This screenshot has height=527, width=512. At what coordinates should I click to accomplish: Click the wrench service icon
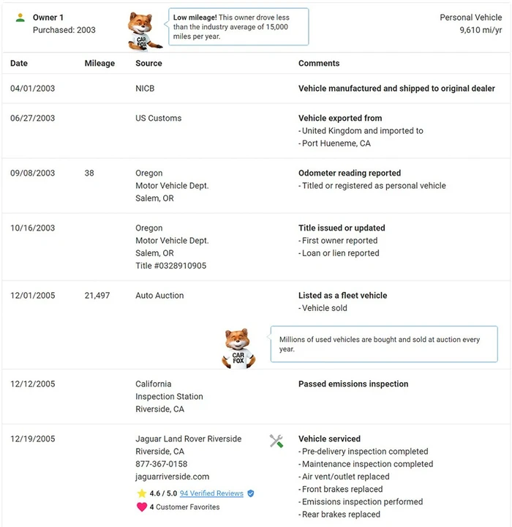[x=276, y=441]
